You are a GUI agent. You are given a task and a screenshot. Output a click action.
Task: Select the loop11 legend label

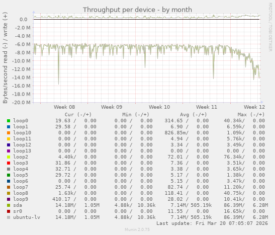22,139
